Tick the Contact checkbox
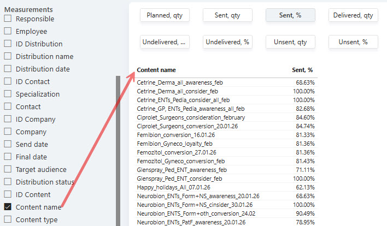This screenshot has width=387, height=226. pos(8,106)
